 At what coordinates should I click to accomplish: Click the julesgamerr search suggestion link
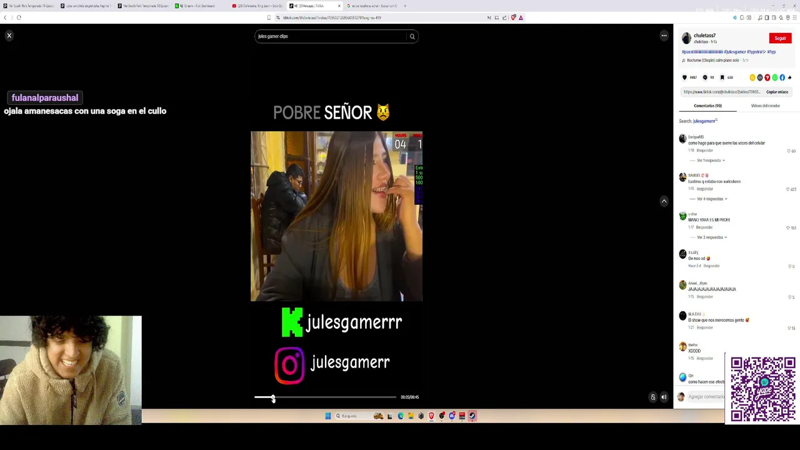coord(705,121)
